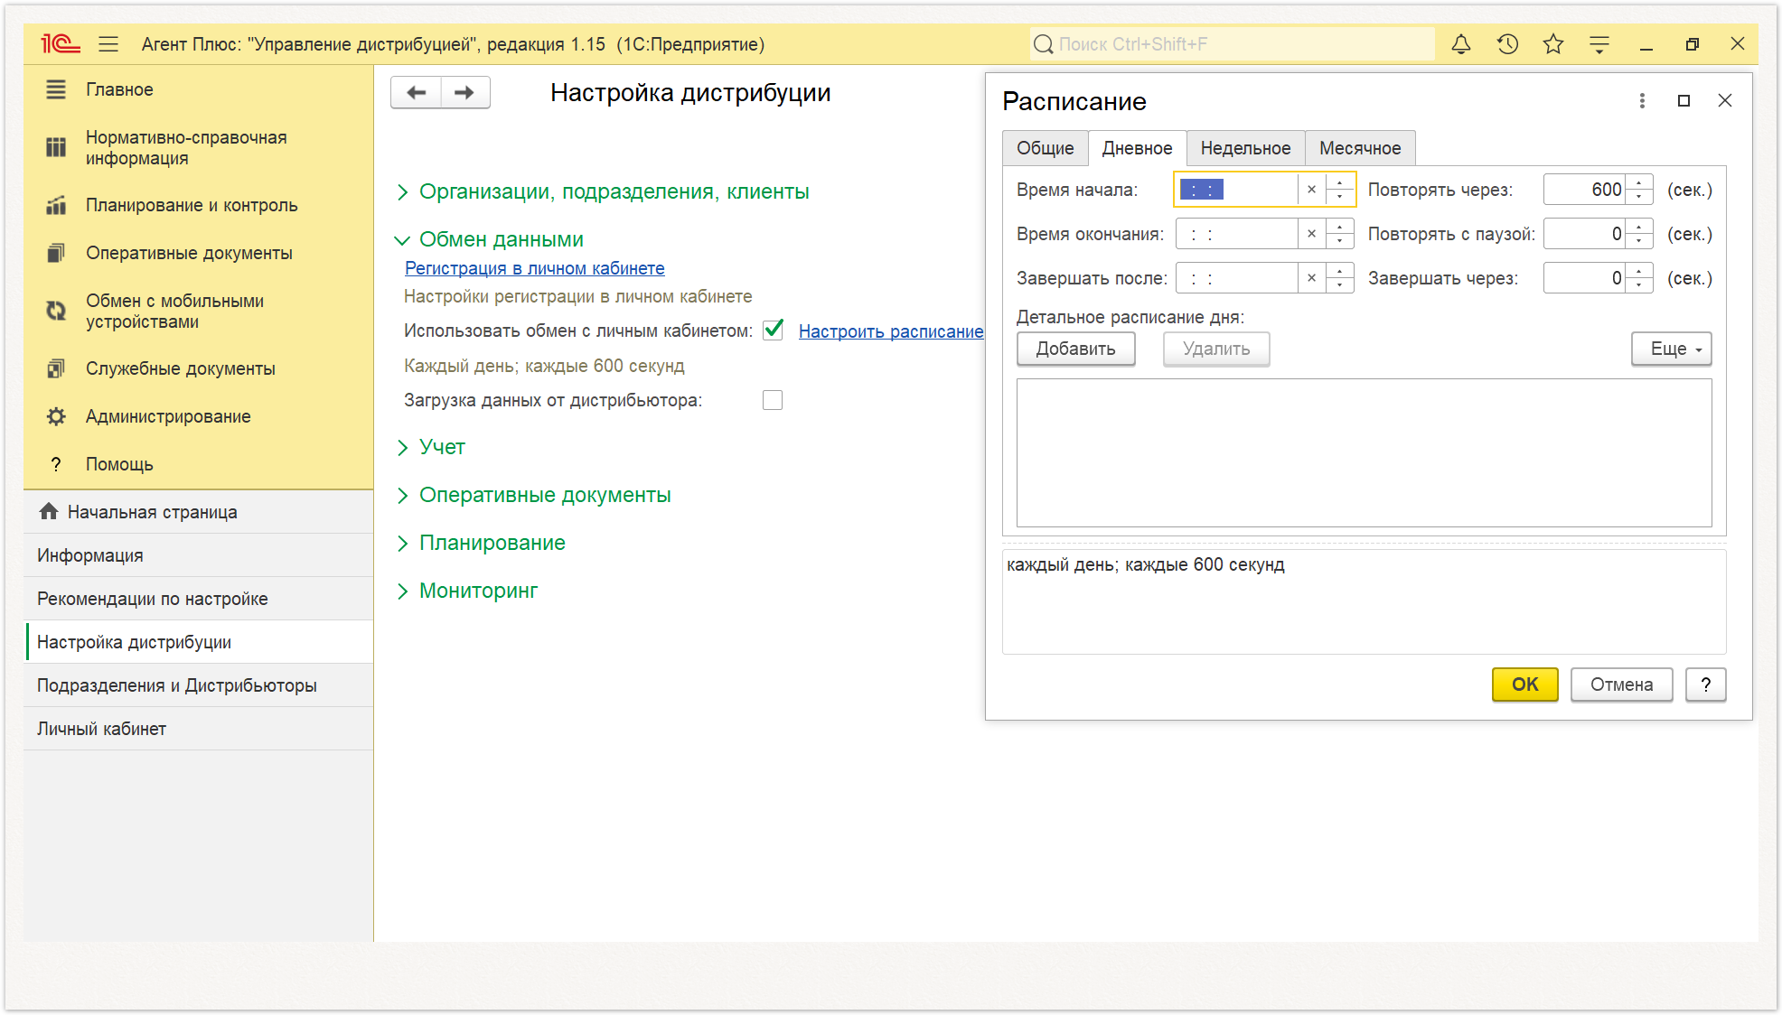Click Нормативно-справочная информация section icon
1782x1015 pixels.
tap(56, 147)
